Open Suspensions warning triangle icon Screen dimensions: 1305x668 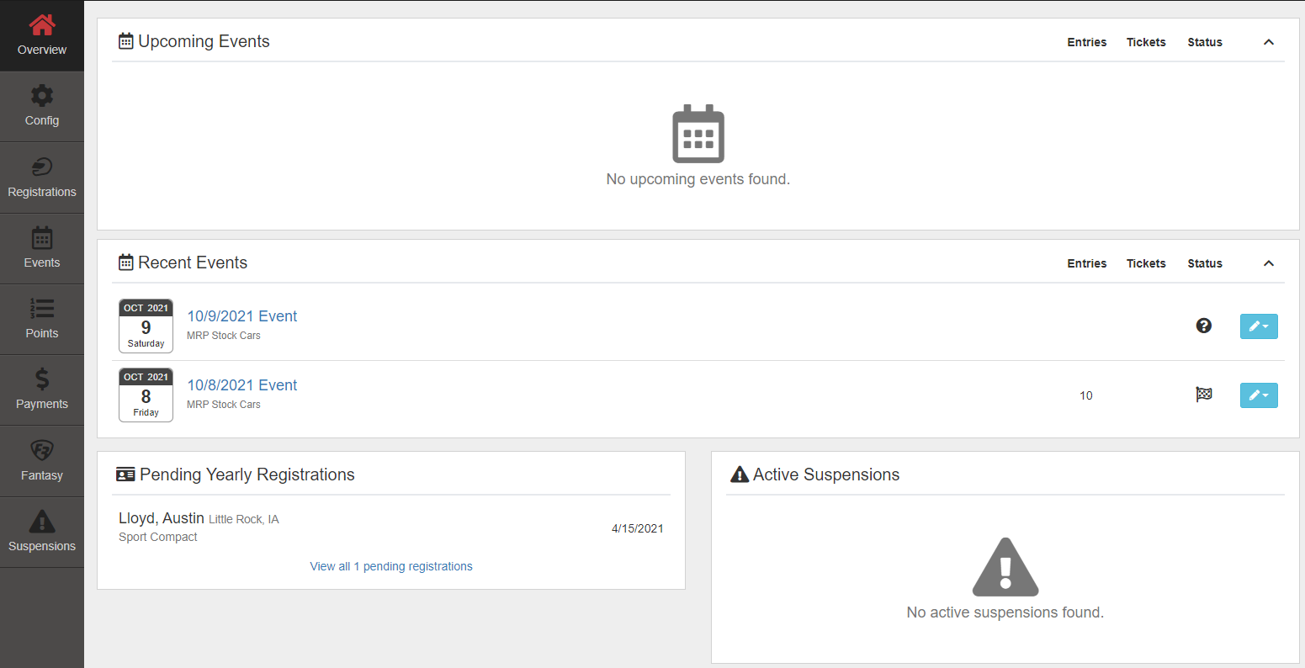tap(41, 522)
